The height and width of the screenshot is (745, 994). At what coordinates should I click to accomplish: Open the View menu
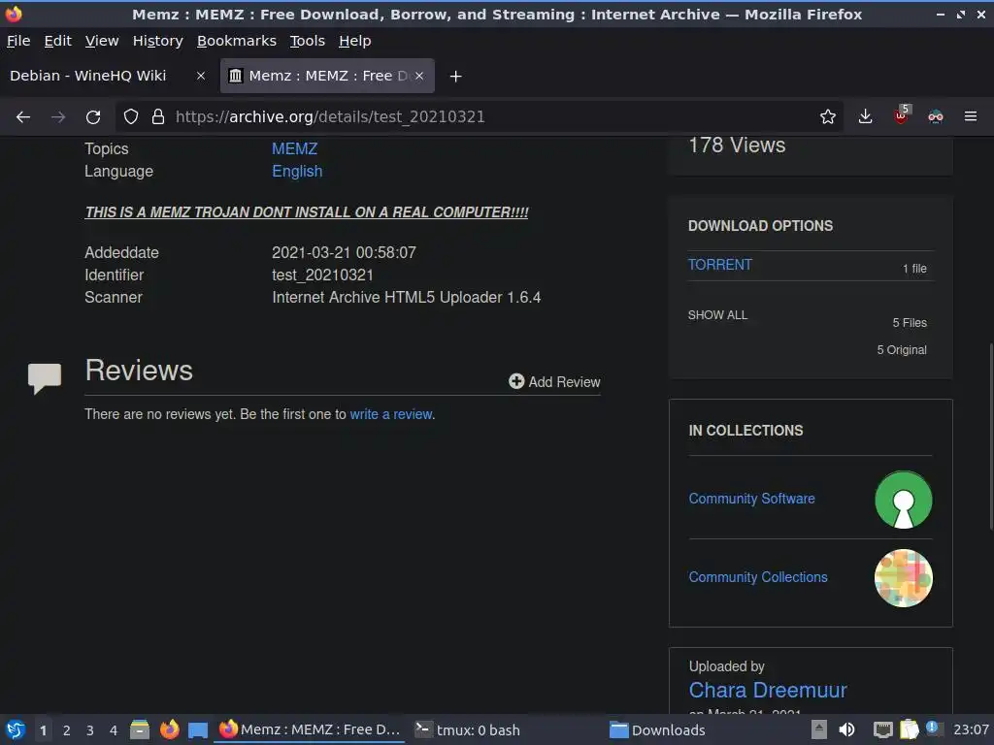click(102, 41)
